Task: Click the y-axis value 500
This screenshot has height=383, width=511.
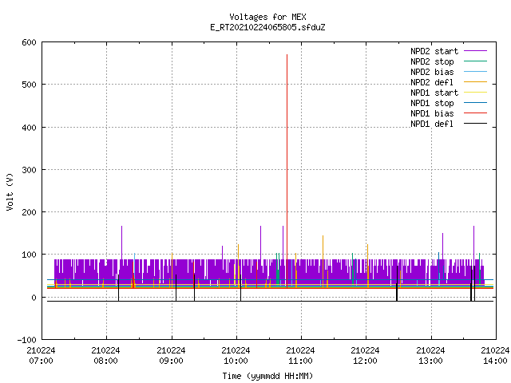Action: pos(29,85)
